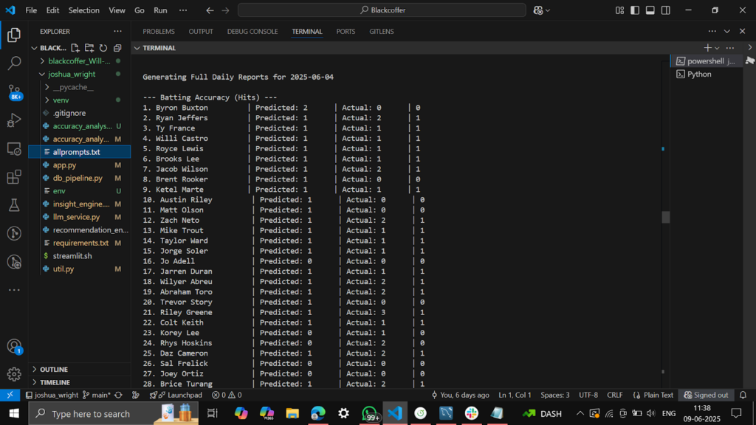Refresh the Explorer file tree
The width and height of the screenshot is (756, 425).
pos(103,48)
